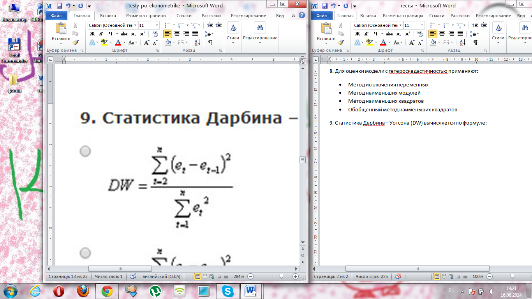Click 'Число слов: 225' in тесты status bar
The width and height of the screenshot is (532, 299).
point(372,276)
